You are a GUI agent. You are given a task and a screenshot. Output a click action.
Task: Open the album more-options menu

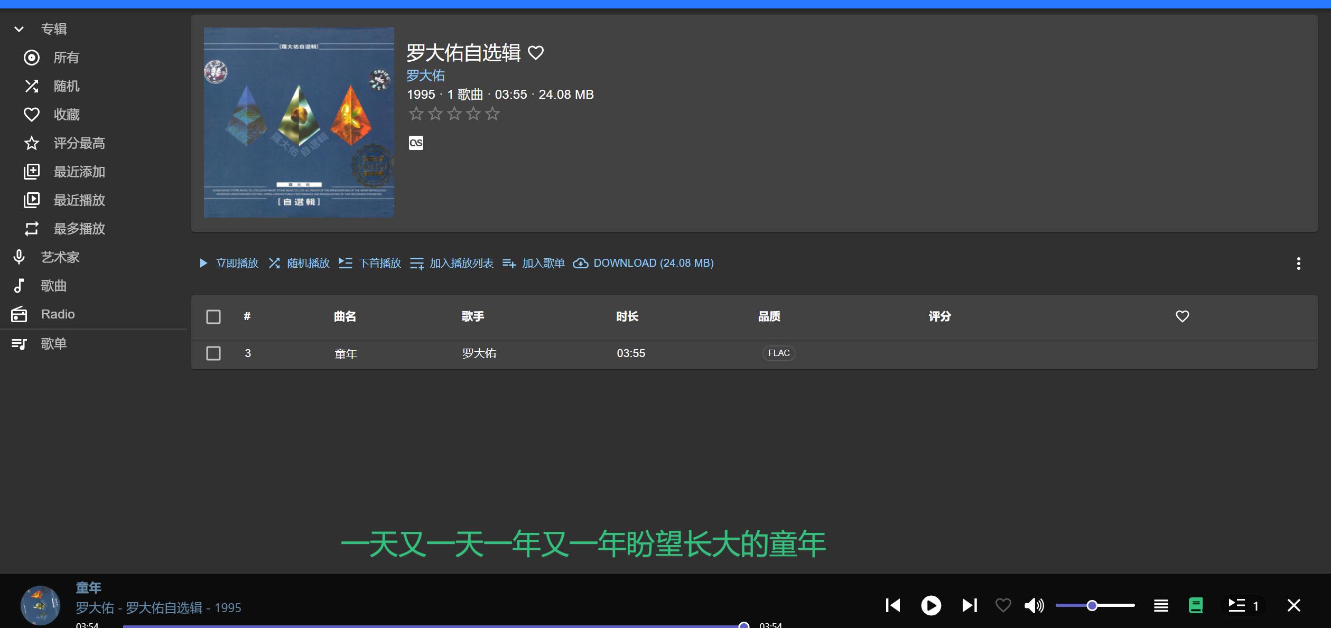coord(1298,264)
